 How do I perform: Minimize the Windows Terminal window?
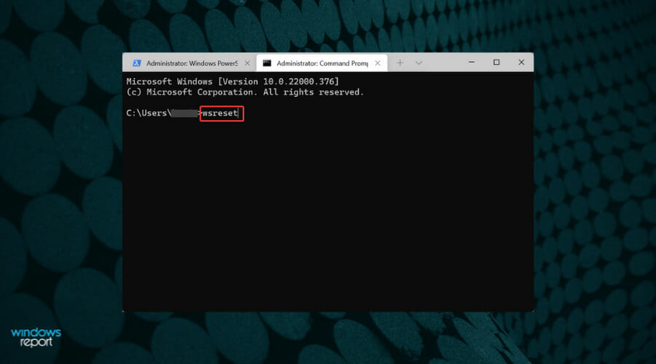pyautogui.click(x=472, y=63)
